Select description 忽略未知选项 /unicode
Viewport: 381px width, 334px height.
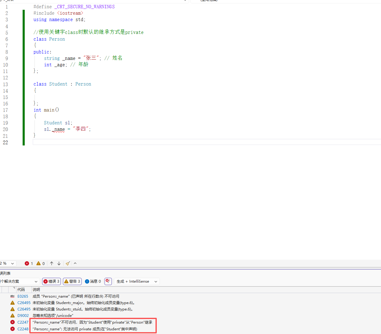point(53,316)
